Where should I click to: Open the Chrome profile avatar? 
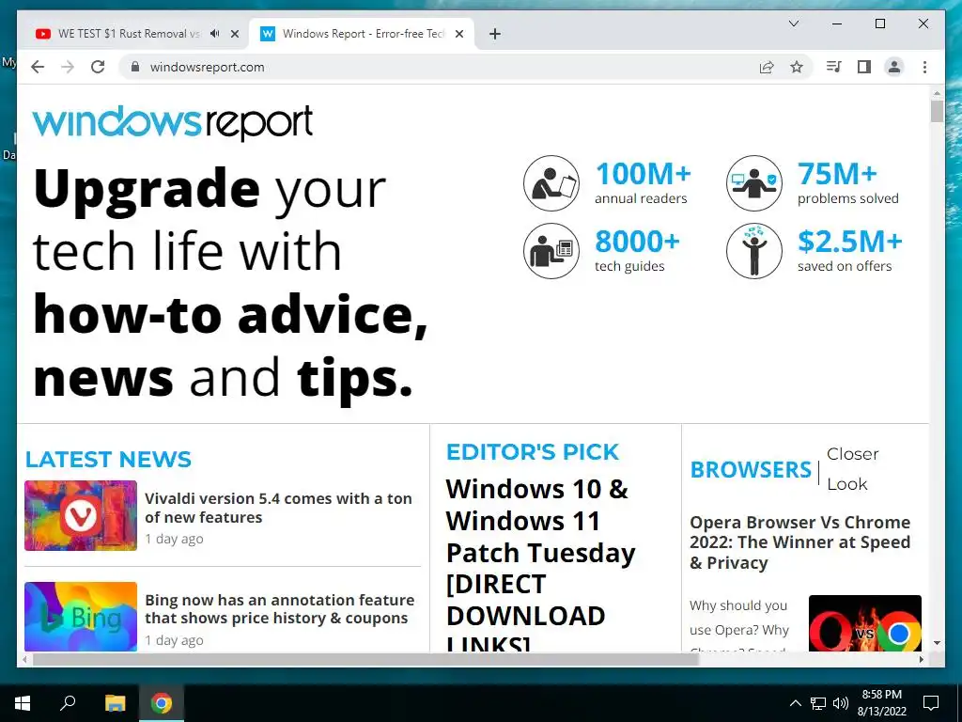[894, 67]
